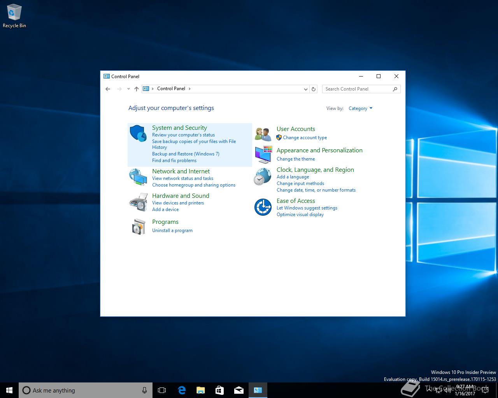498x398 pixels.
Task: Click the Hardware and Sound printer icon
Action: click(x=138, y=201)
